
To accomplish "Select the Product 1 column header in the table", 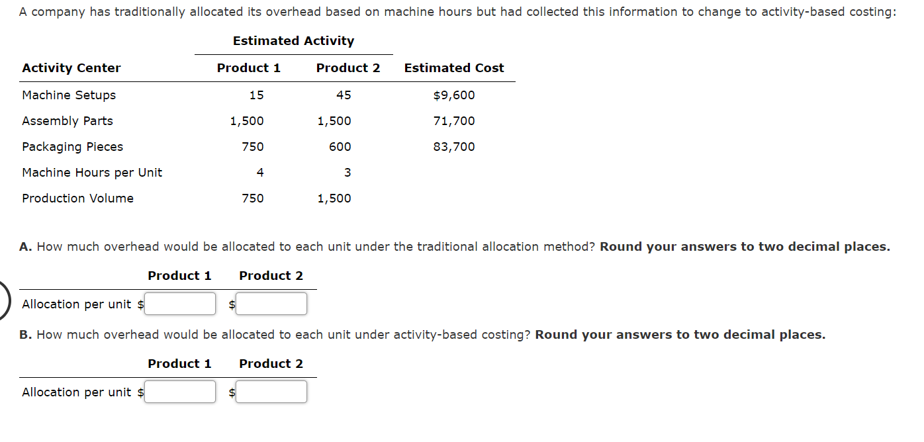I will pyautogui.click(x=248, y=67).
